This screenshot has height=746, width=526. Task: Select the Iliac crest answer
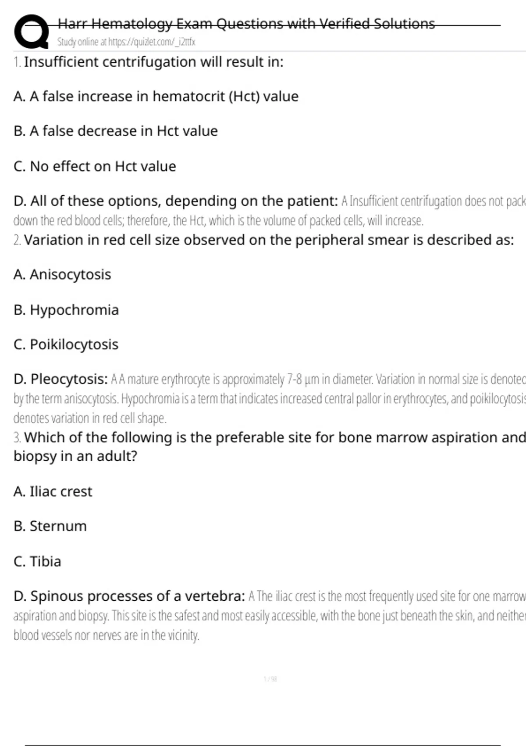coord(53,491)
